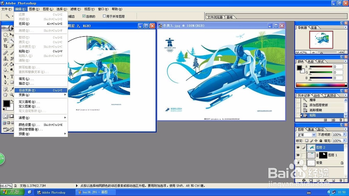Select the elliptical marquee tool

(x=5, y=35)
